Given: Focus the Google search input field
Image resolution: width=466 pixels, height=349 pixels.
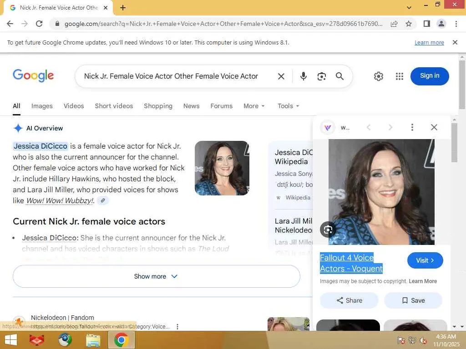Looking at the screenshot, I should (171, 76).
